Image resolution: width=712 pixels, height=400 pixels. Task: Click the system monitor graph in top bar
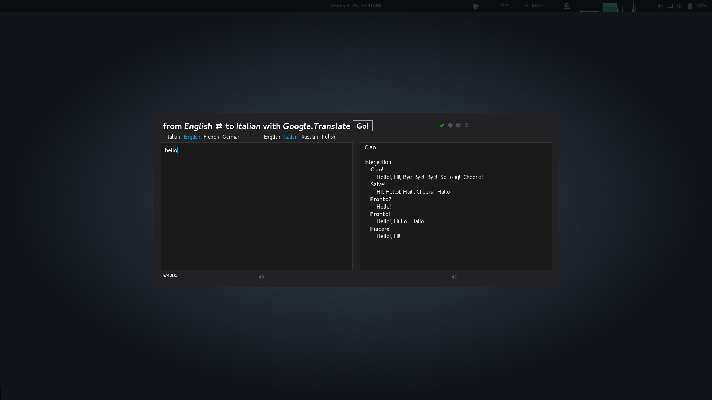(x=608, y=6)
